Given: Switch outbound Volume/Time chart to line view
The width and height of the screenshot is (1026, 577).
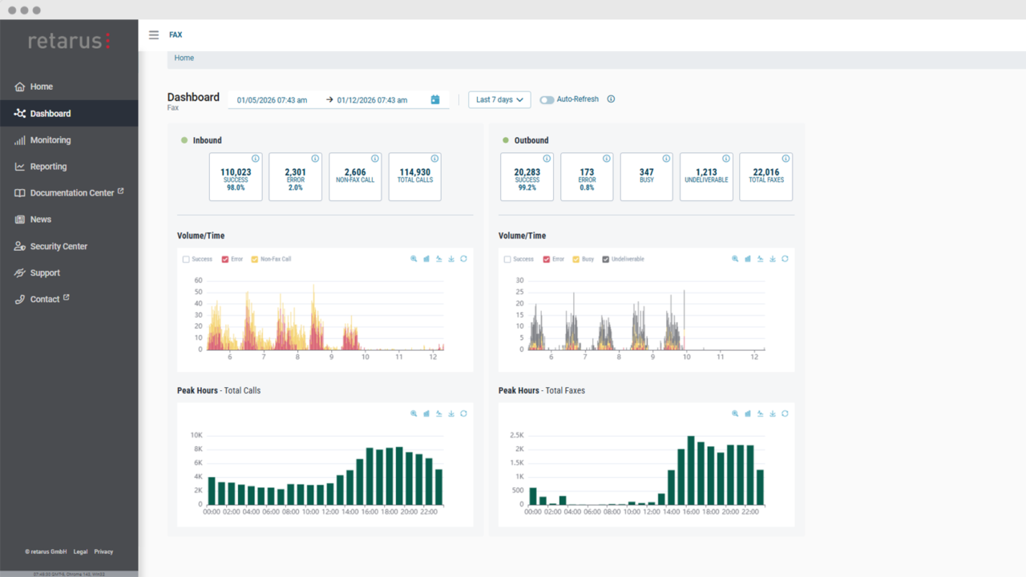Looking at the screenshot, I should (760, 259).
